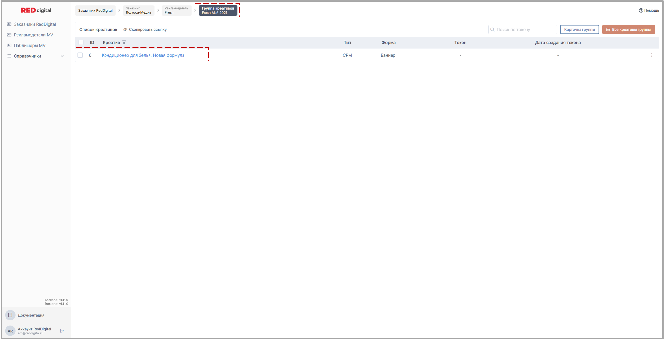
Task: Navigate to Заказчик Полюса-Медиа breadcrumb
Action: click(139, 11)
